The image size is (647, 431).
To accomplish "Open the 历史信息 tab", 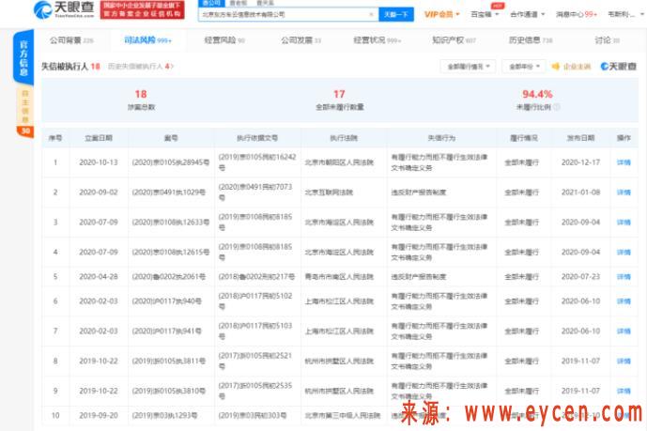I will pyautogui.click(x=531, y=40).
